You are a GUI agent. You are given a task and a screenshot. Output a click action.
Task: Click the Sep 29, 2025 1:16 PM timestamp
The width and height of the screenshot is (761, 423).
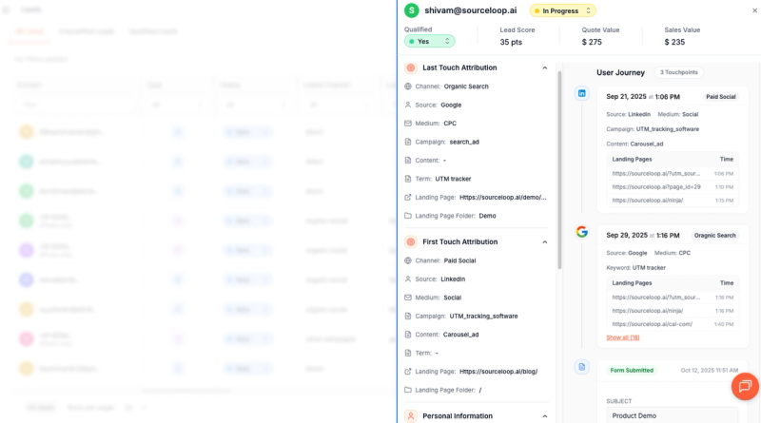643,236
